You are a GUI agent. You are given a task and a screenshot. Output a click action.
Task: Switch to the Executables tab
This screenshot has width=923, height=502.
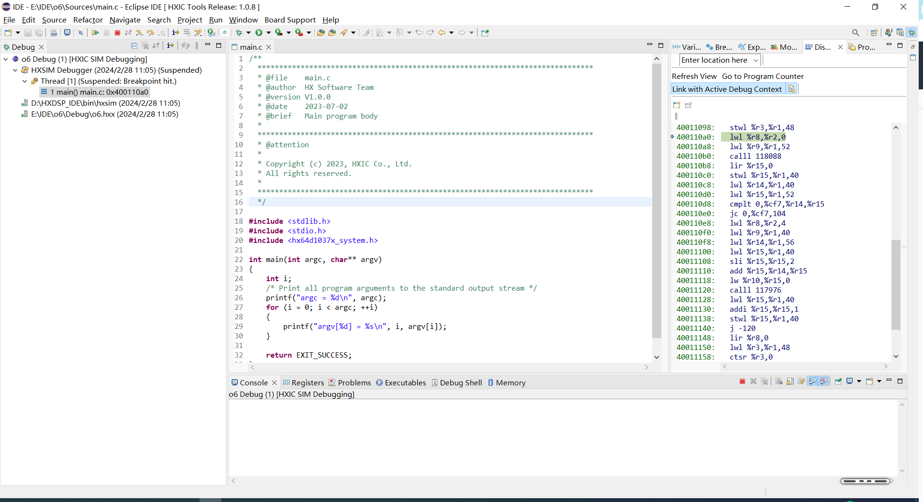(401, 382)
